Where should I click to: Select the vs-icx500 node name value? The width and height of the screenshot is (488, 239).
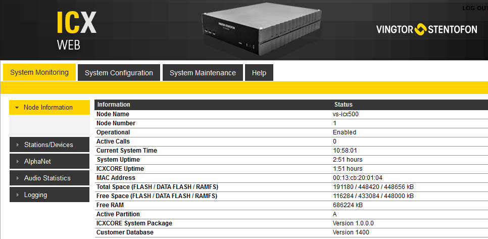click(346, 114)
